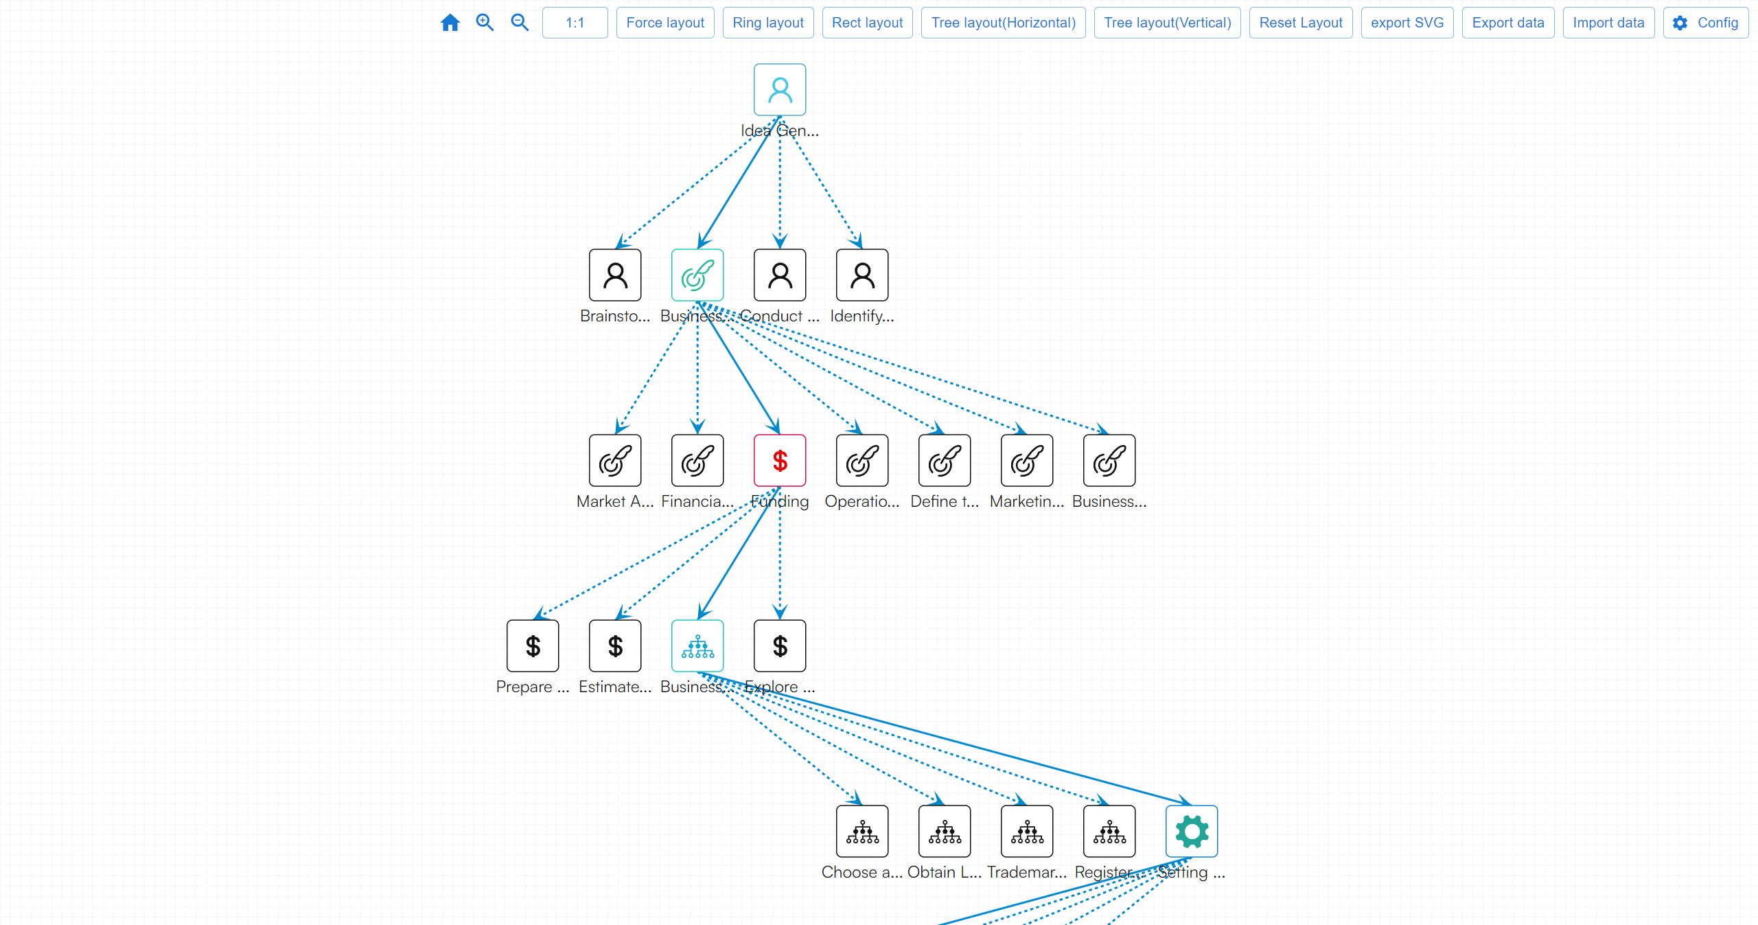The width and height of the screenshot is (1758, 925).
Task: Click the Setting ... label text
Action: 1192,872
